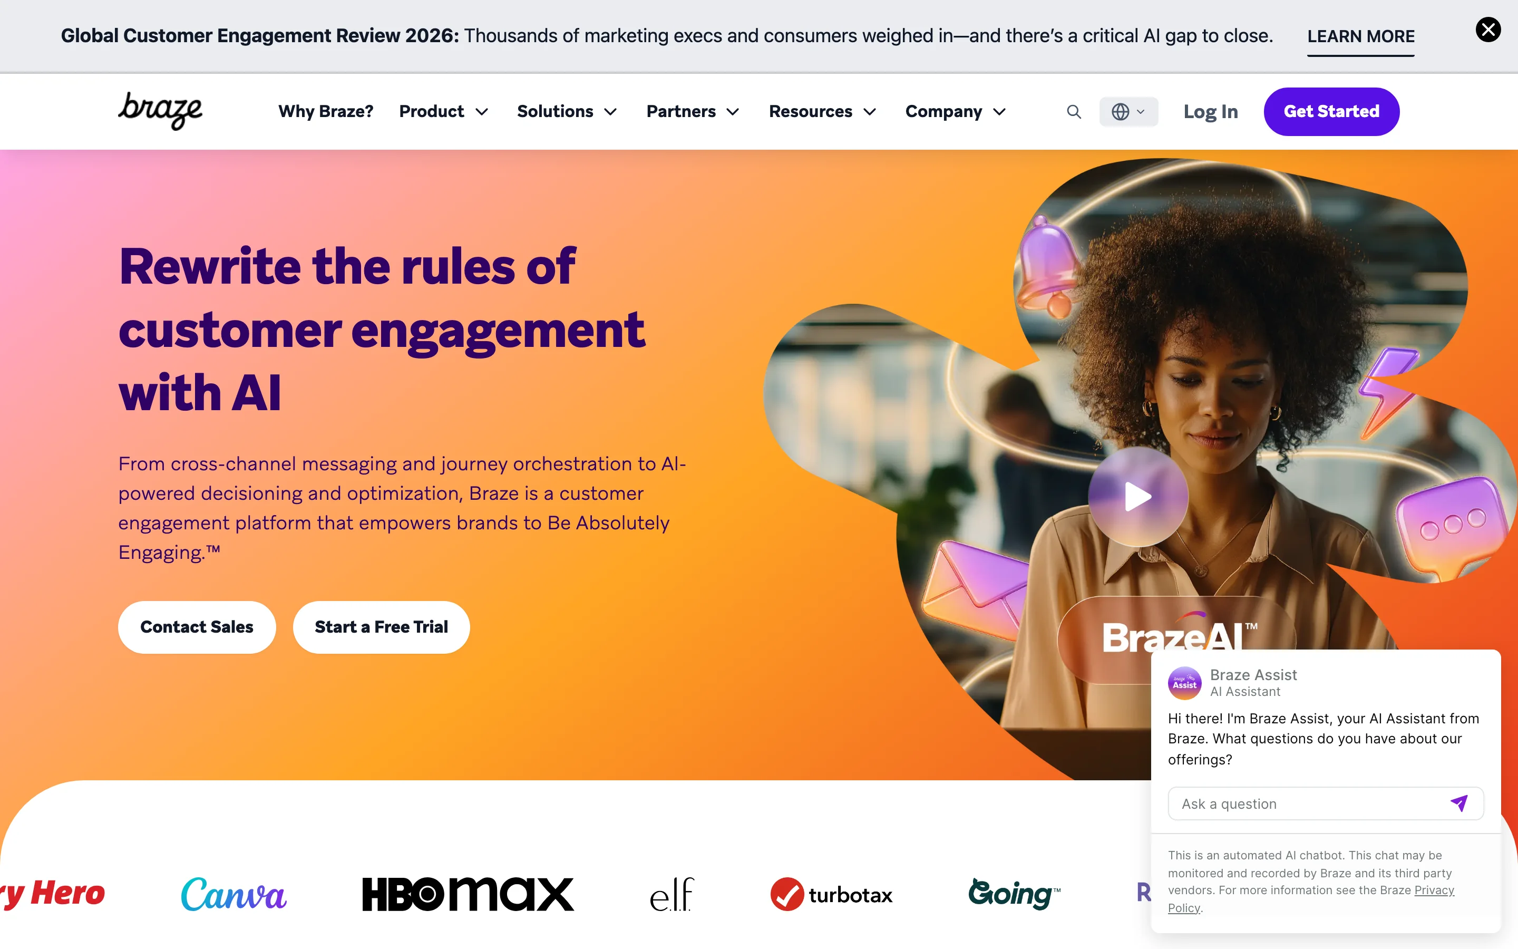Dismiss the announcement banner
The image size is (1518, 949).
1488,30
